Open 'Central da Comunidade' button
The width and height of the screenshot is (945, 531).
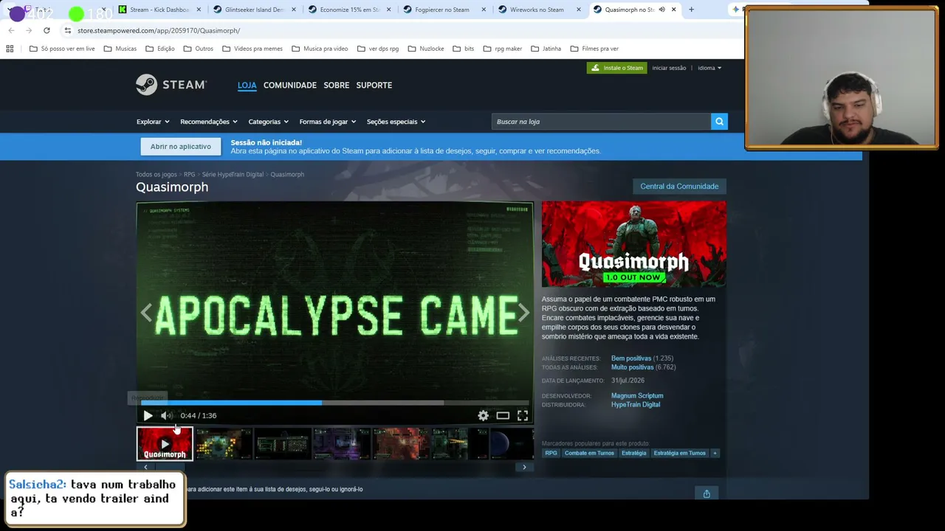[679, 187]
